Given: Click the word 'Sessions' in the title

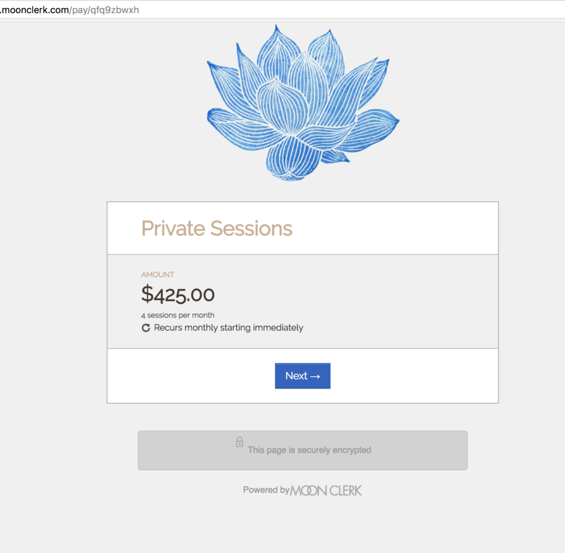Looking at the screenshot, I should point(251,228).
